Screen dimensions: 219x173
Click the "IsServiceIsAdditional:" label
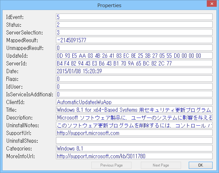[x=30, y=94]
